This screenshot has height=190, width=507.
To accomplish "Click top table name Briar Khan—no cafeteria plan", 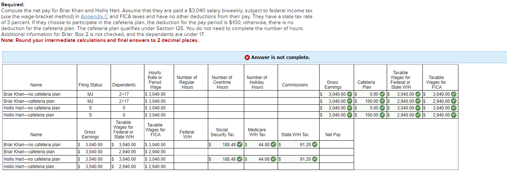I will pos(32,94).
